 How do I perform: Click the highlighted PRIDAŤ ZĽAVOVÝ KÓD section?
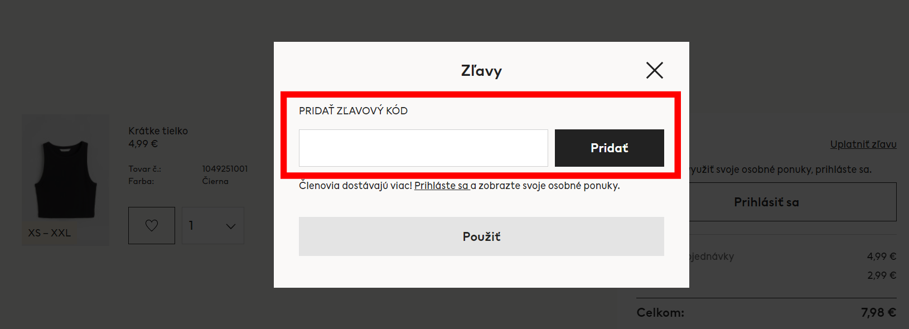pyautogui.click(x=353, y=110)
